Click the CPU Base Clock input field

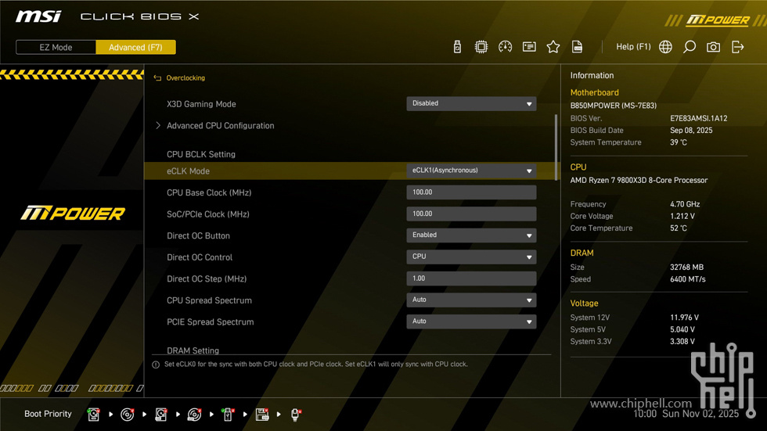click(x=471, y=192)
